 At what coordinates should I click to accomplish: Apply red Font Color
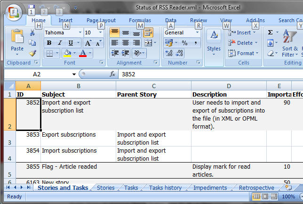click(83, 53)
